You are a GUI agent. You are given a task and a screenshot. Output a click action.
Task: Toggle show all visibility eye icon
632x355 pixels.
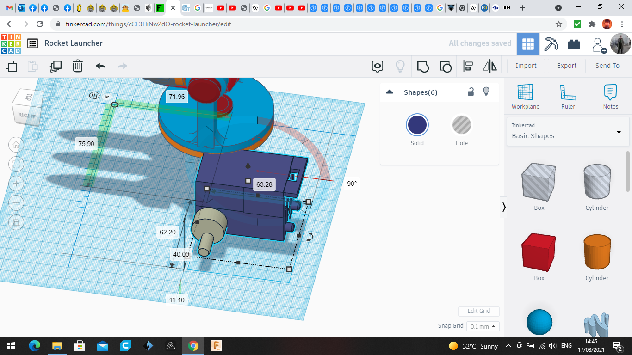point(378,67)
